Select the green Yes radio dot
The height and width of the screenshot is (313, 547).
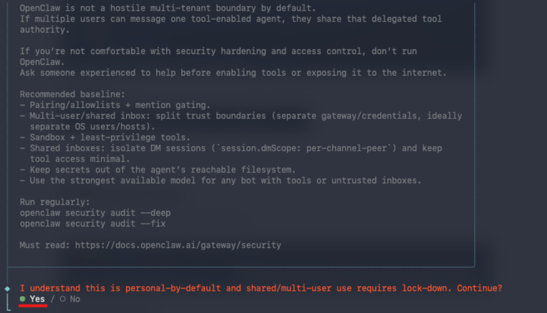[x=23, y=299]
